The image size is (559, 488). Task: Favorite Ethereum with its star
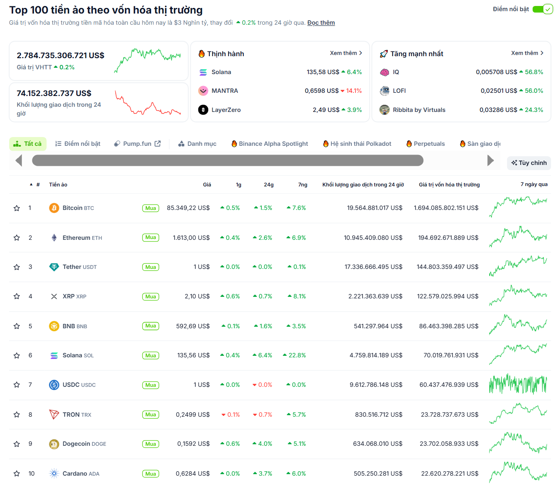[17, 238]
